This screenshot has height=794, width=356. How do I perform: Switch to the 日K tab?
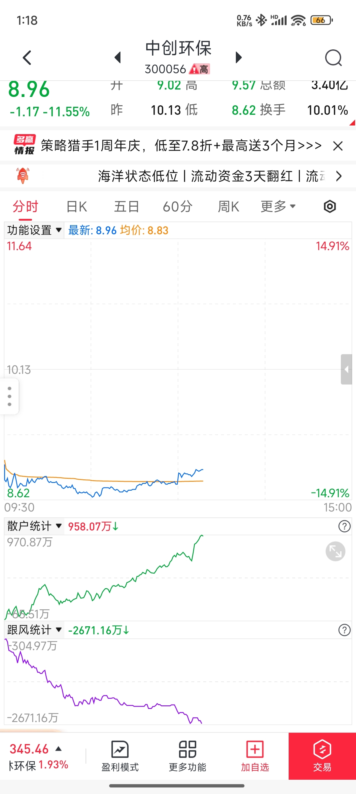[x=77, y=206]
